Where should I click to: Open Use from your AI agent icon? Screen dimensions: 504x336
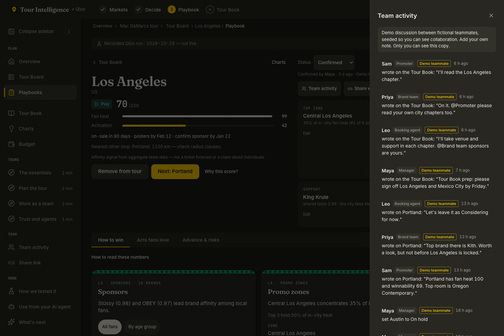(12, 307)
